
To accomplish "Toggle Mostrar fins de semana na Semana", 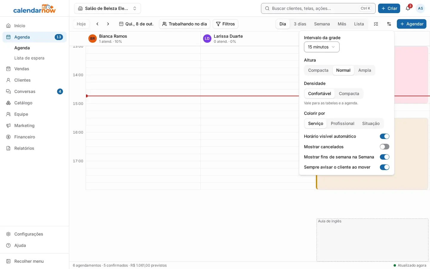I will pyautogui.click(x=385, y=157).
